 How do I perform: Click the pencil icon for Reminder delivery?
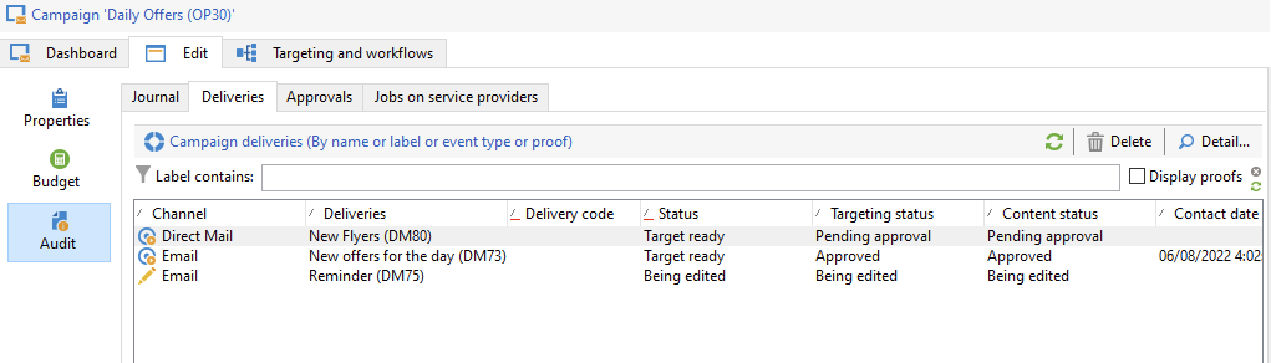(x=147, y=276)
